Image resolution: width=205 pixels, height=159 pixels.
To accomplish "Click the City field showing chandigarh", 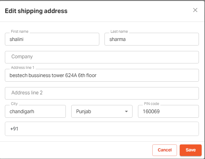I will click(x=35, y=111).
